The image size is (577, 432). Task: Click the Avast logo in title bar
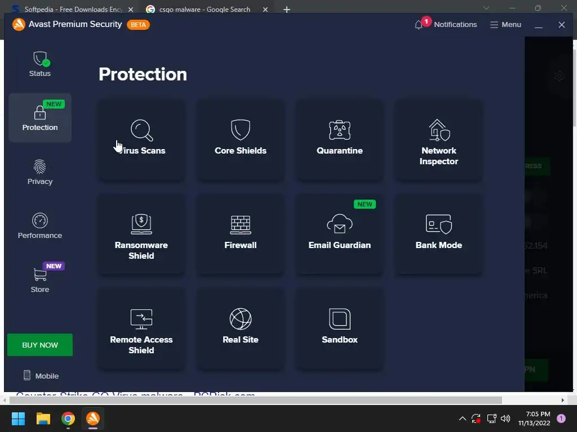coord(19,24)
